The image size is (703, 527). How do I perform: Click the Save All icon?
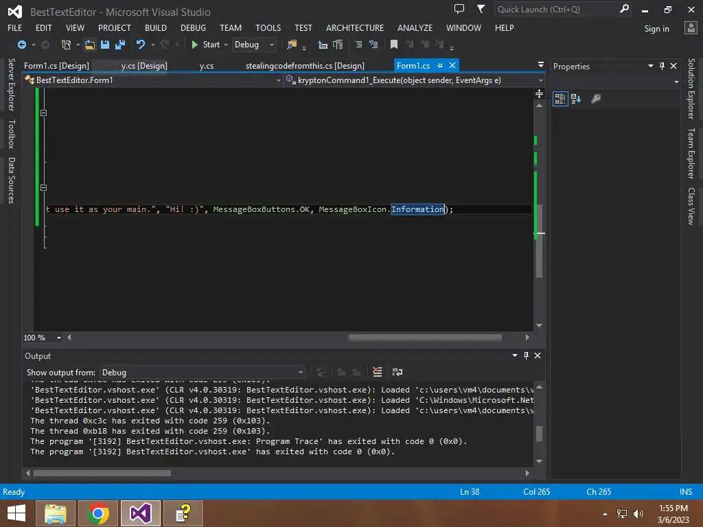pos(120,45)
